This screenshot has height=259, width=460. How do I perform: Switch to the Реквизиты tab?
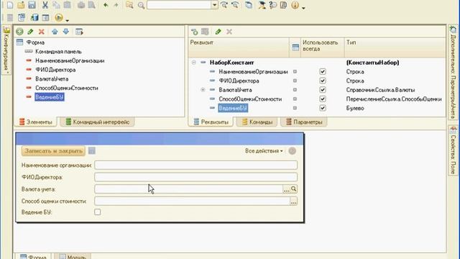(x=211, y=122)
